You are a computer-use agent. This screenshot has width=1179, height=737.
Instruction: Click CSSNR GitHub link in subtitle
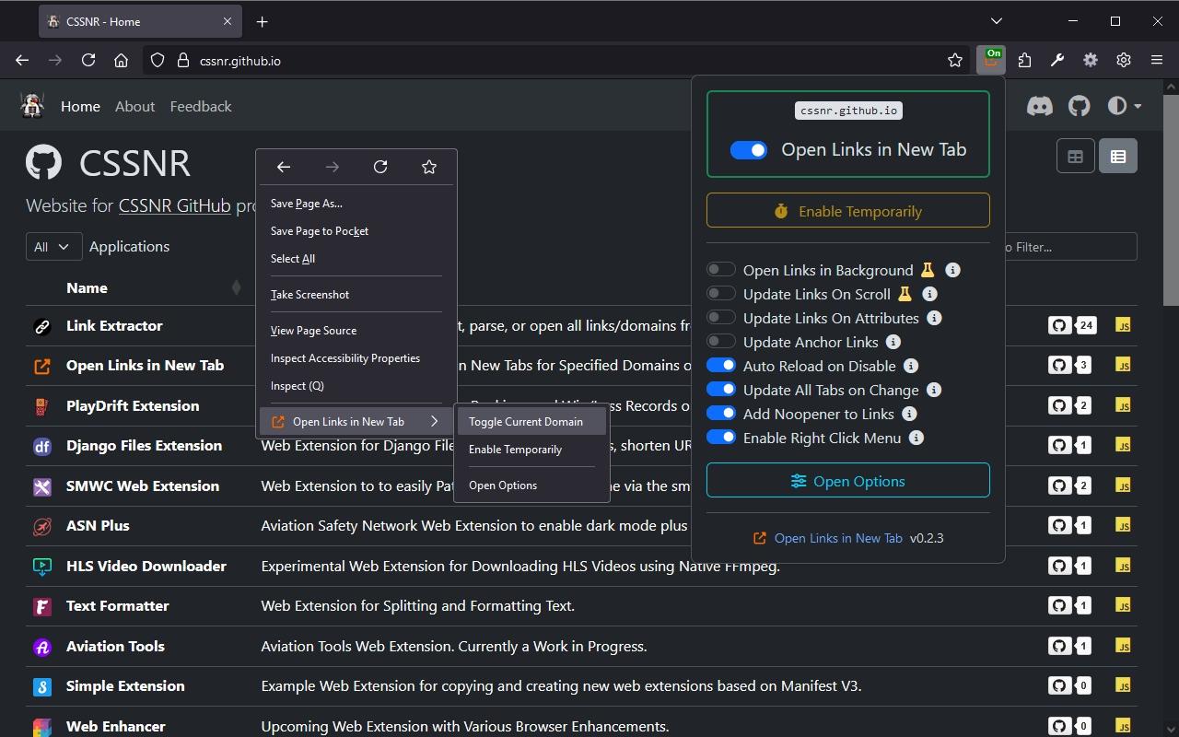pos(174,205)
